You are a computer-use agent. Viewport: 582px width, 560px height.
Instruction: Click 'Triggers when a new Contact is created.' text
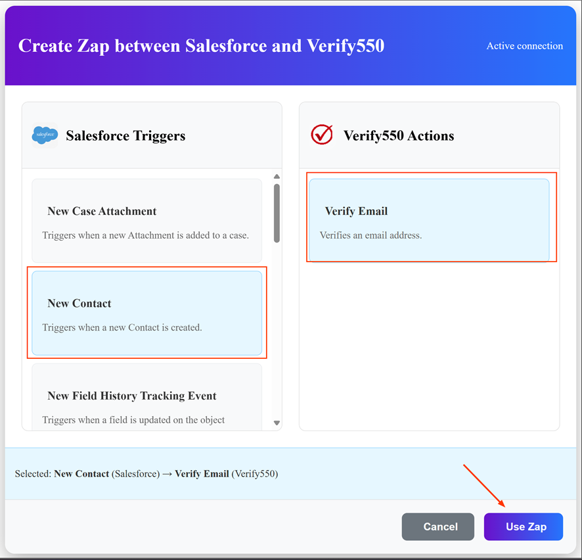(122, 327)
